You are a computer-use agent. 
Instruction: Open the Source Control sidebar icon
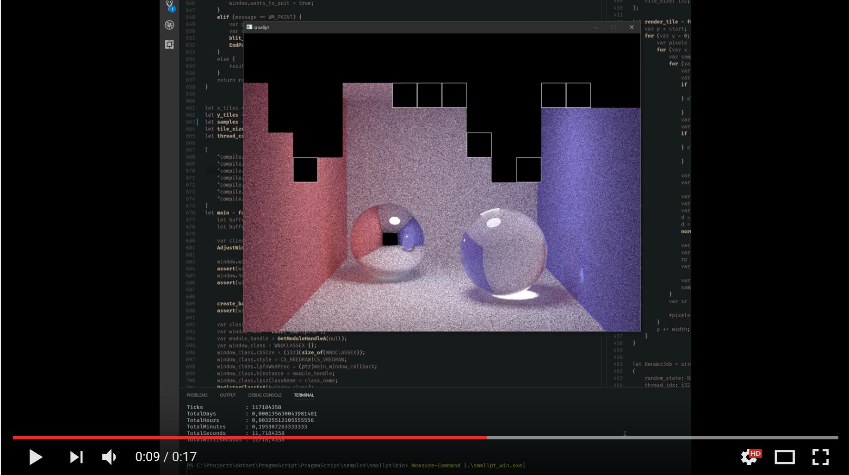tap(170, 6)
